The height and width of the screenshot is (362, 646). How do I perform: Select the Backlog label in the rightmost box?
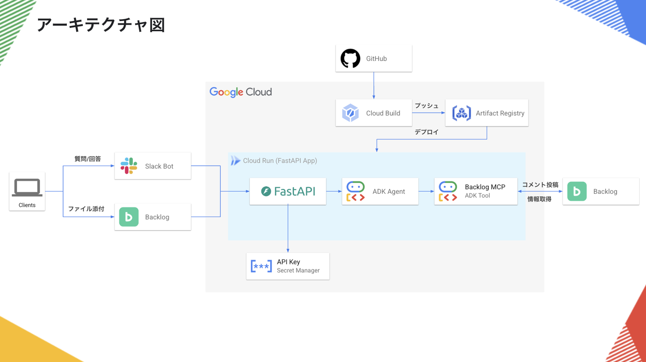[605, 192]
